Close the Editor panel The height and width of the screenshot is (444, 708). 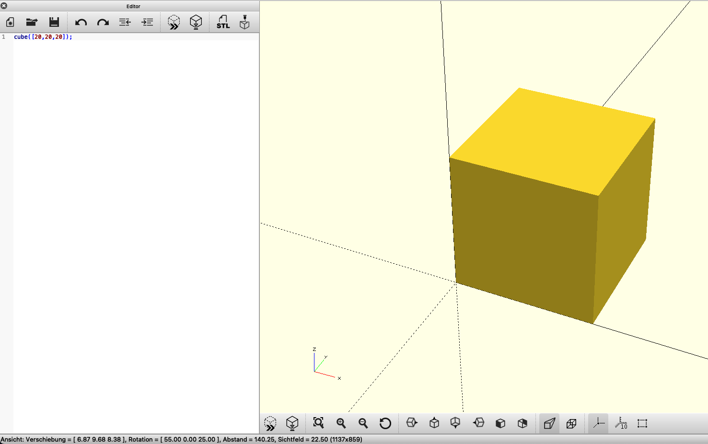pyautogui.click(x=4, y=6)
